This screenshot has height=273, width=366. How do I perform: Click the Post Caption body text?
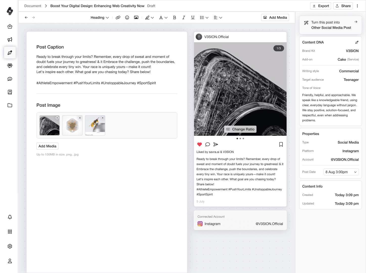pos(106,64)
